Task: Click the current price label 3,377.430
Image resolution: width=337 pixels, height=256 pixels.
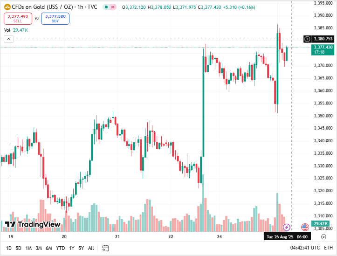Action: 323,47
